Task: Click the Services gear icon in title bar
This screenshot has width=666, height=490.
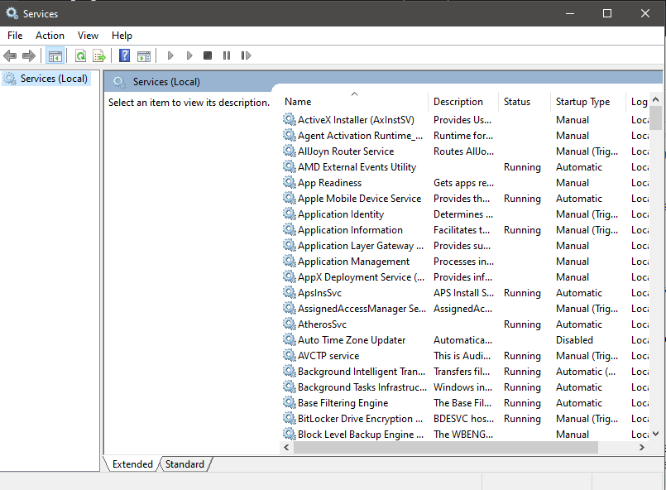Action: [x=12, y=13]
